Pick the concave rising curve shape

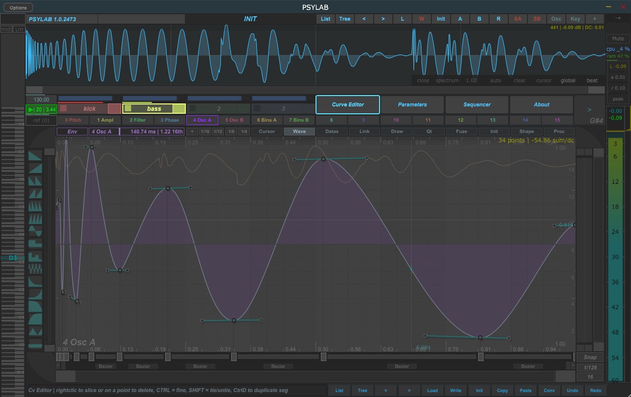35,295
